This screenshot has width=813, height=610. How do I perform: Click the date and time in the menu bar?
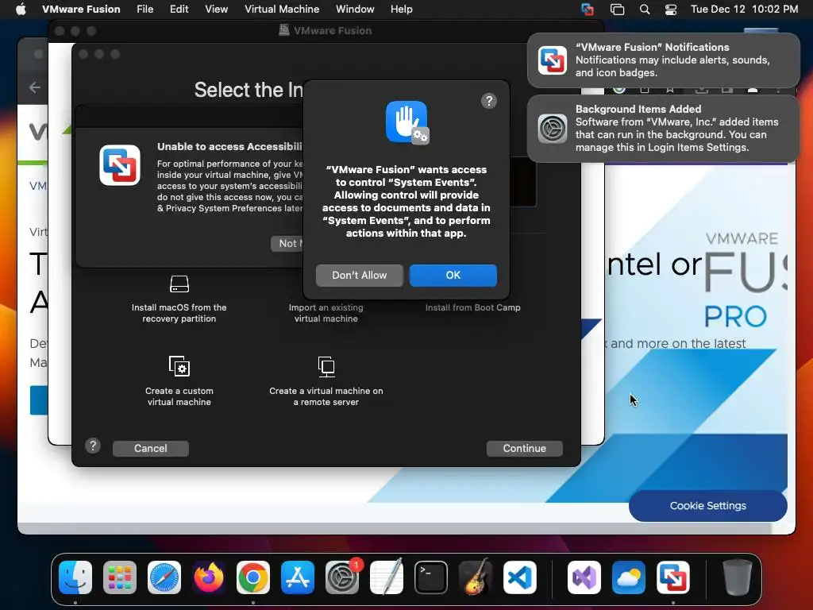click(x=744, y=9)
